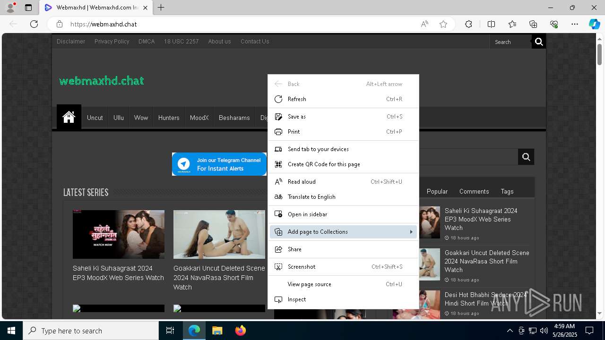The width and height of the screenshot is (605, 340).
Task: Open the Favorites list icon
Action: (512, 24)
